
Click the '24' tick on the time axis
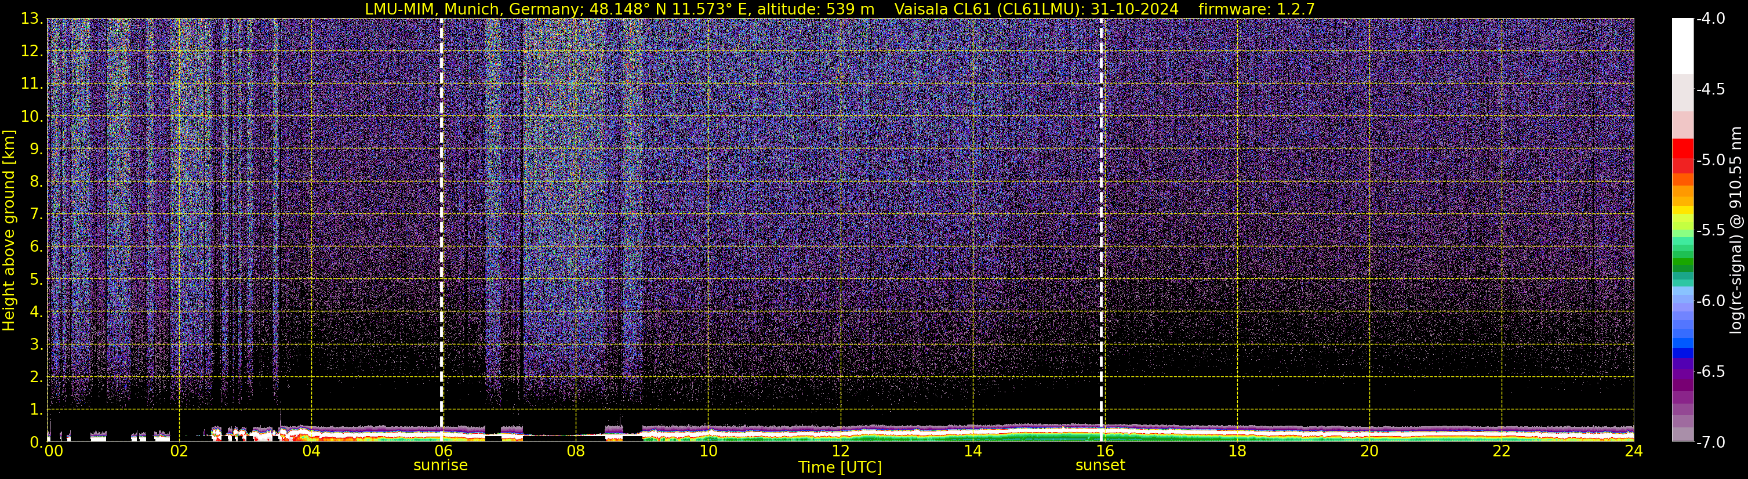click(1633, 451)
